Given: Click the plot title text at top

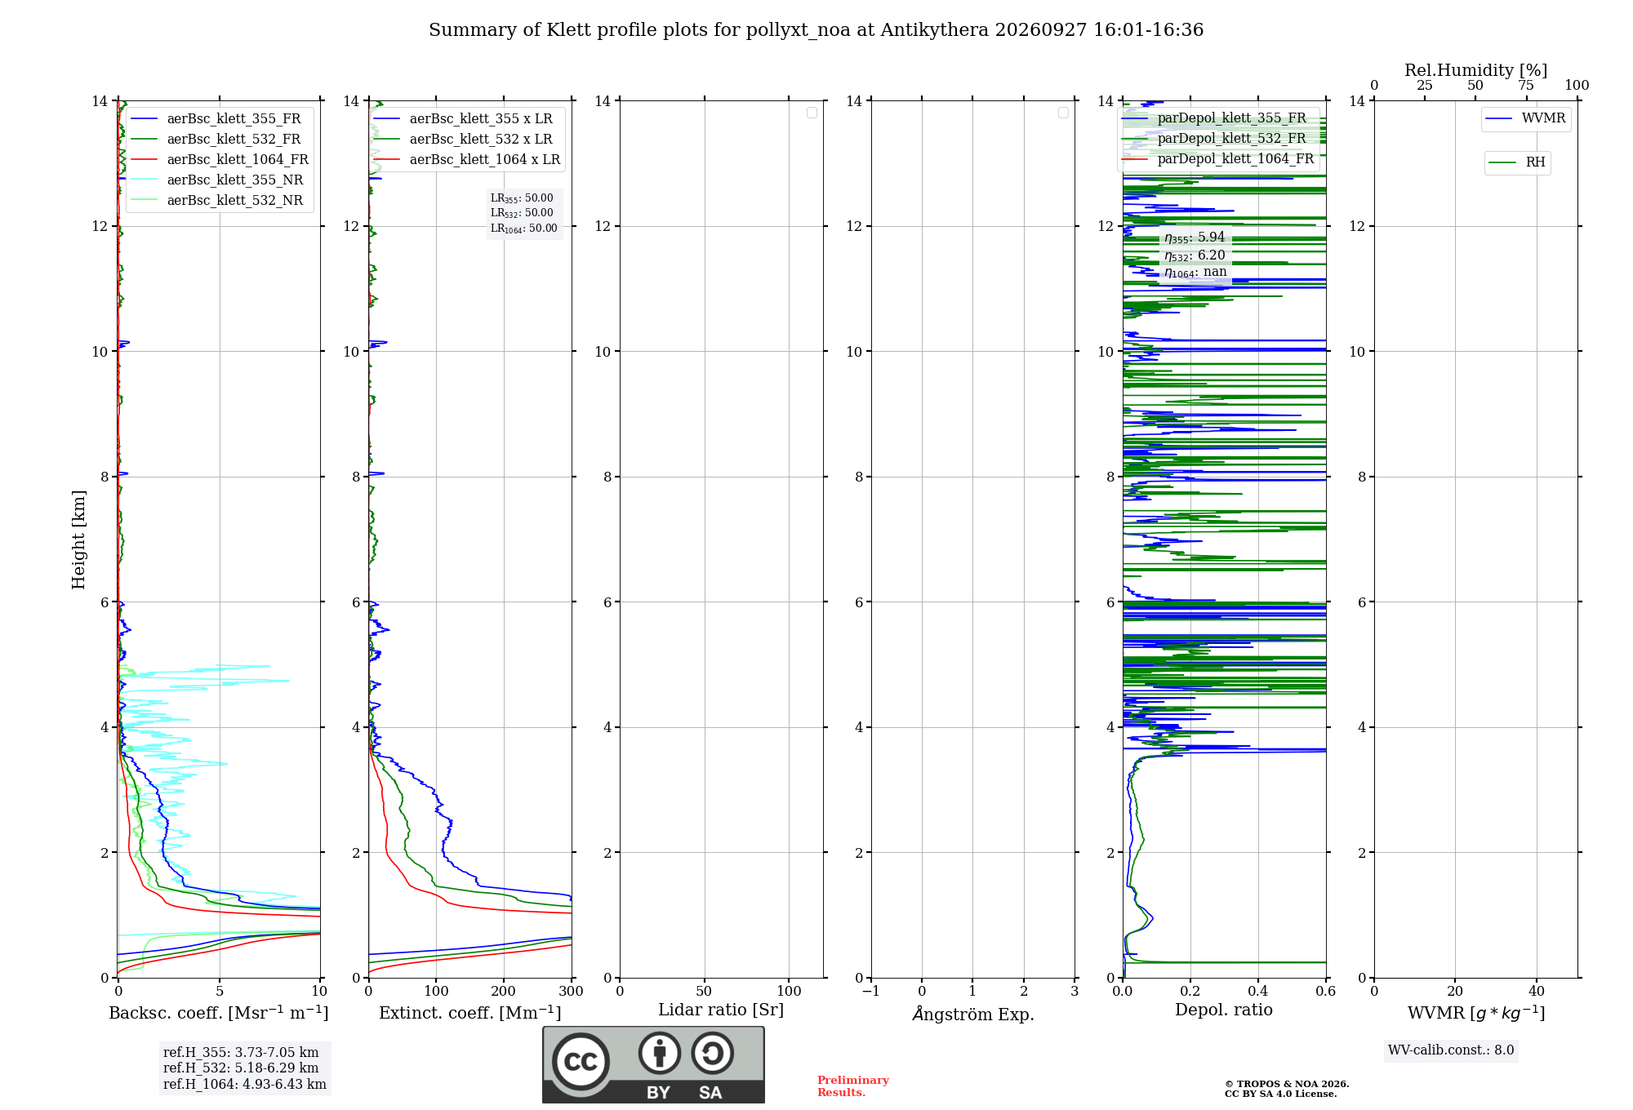Looking at the screenshot, I should click(816, 30).
